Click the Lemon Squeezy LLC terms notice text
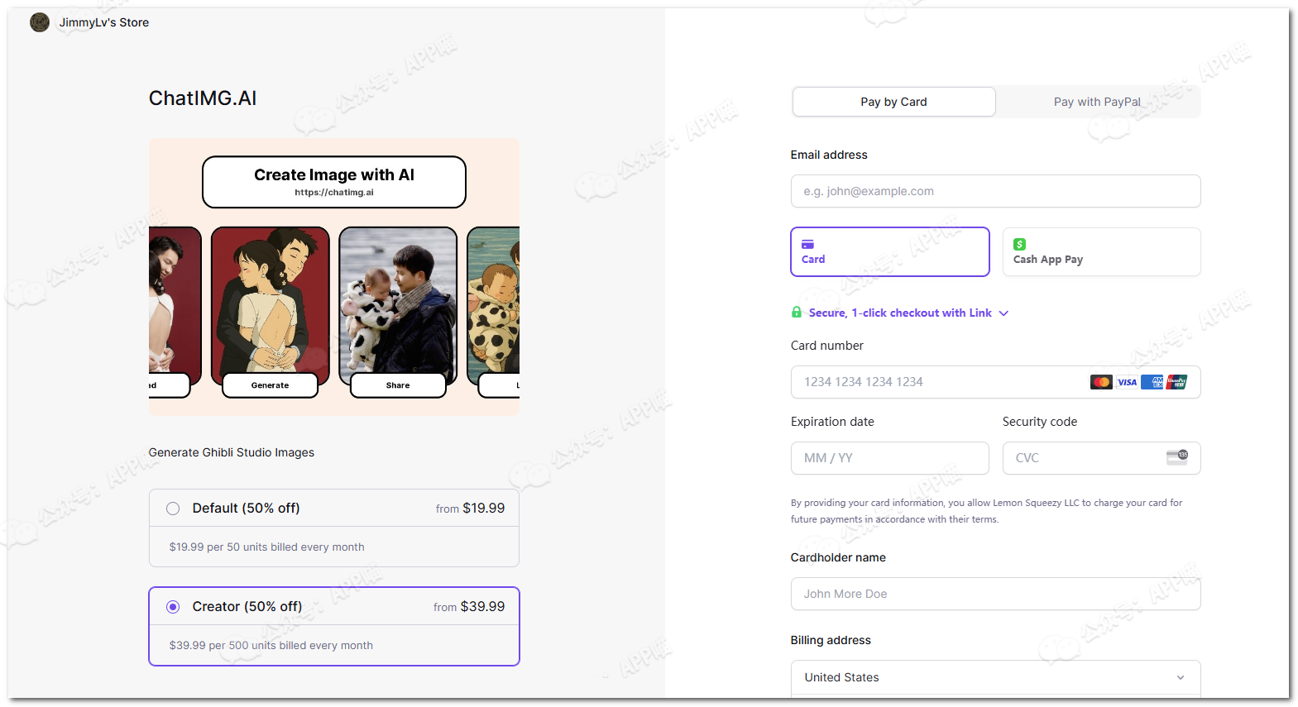The image size is (1298, 707). click(x=986, y=511)
